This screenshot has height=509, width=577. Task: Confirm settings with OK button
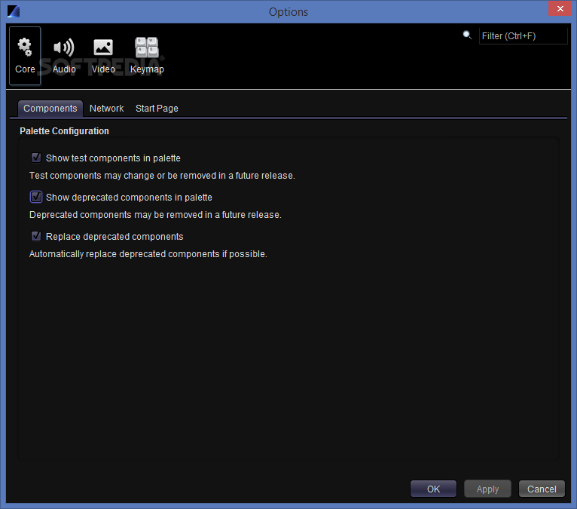(433, 489)
